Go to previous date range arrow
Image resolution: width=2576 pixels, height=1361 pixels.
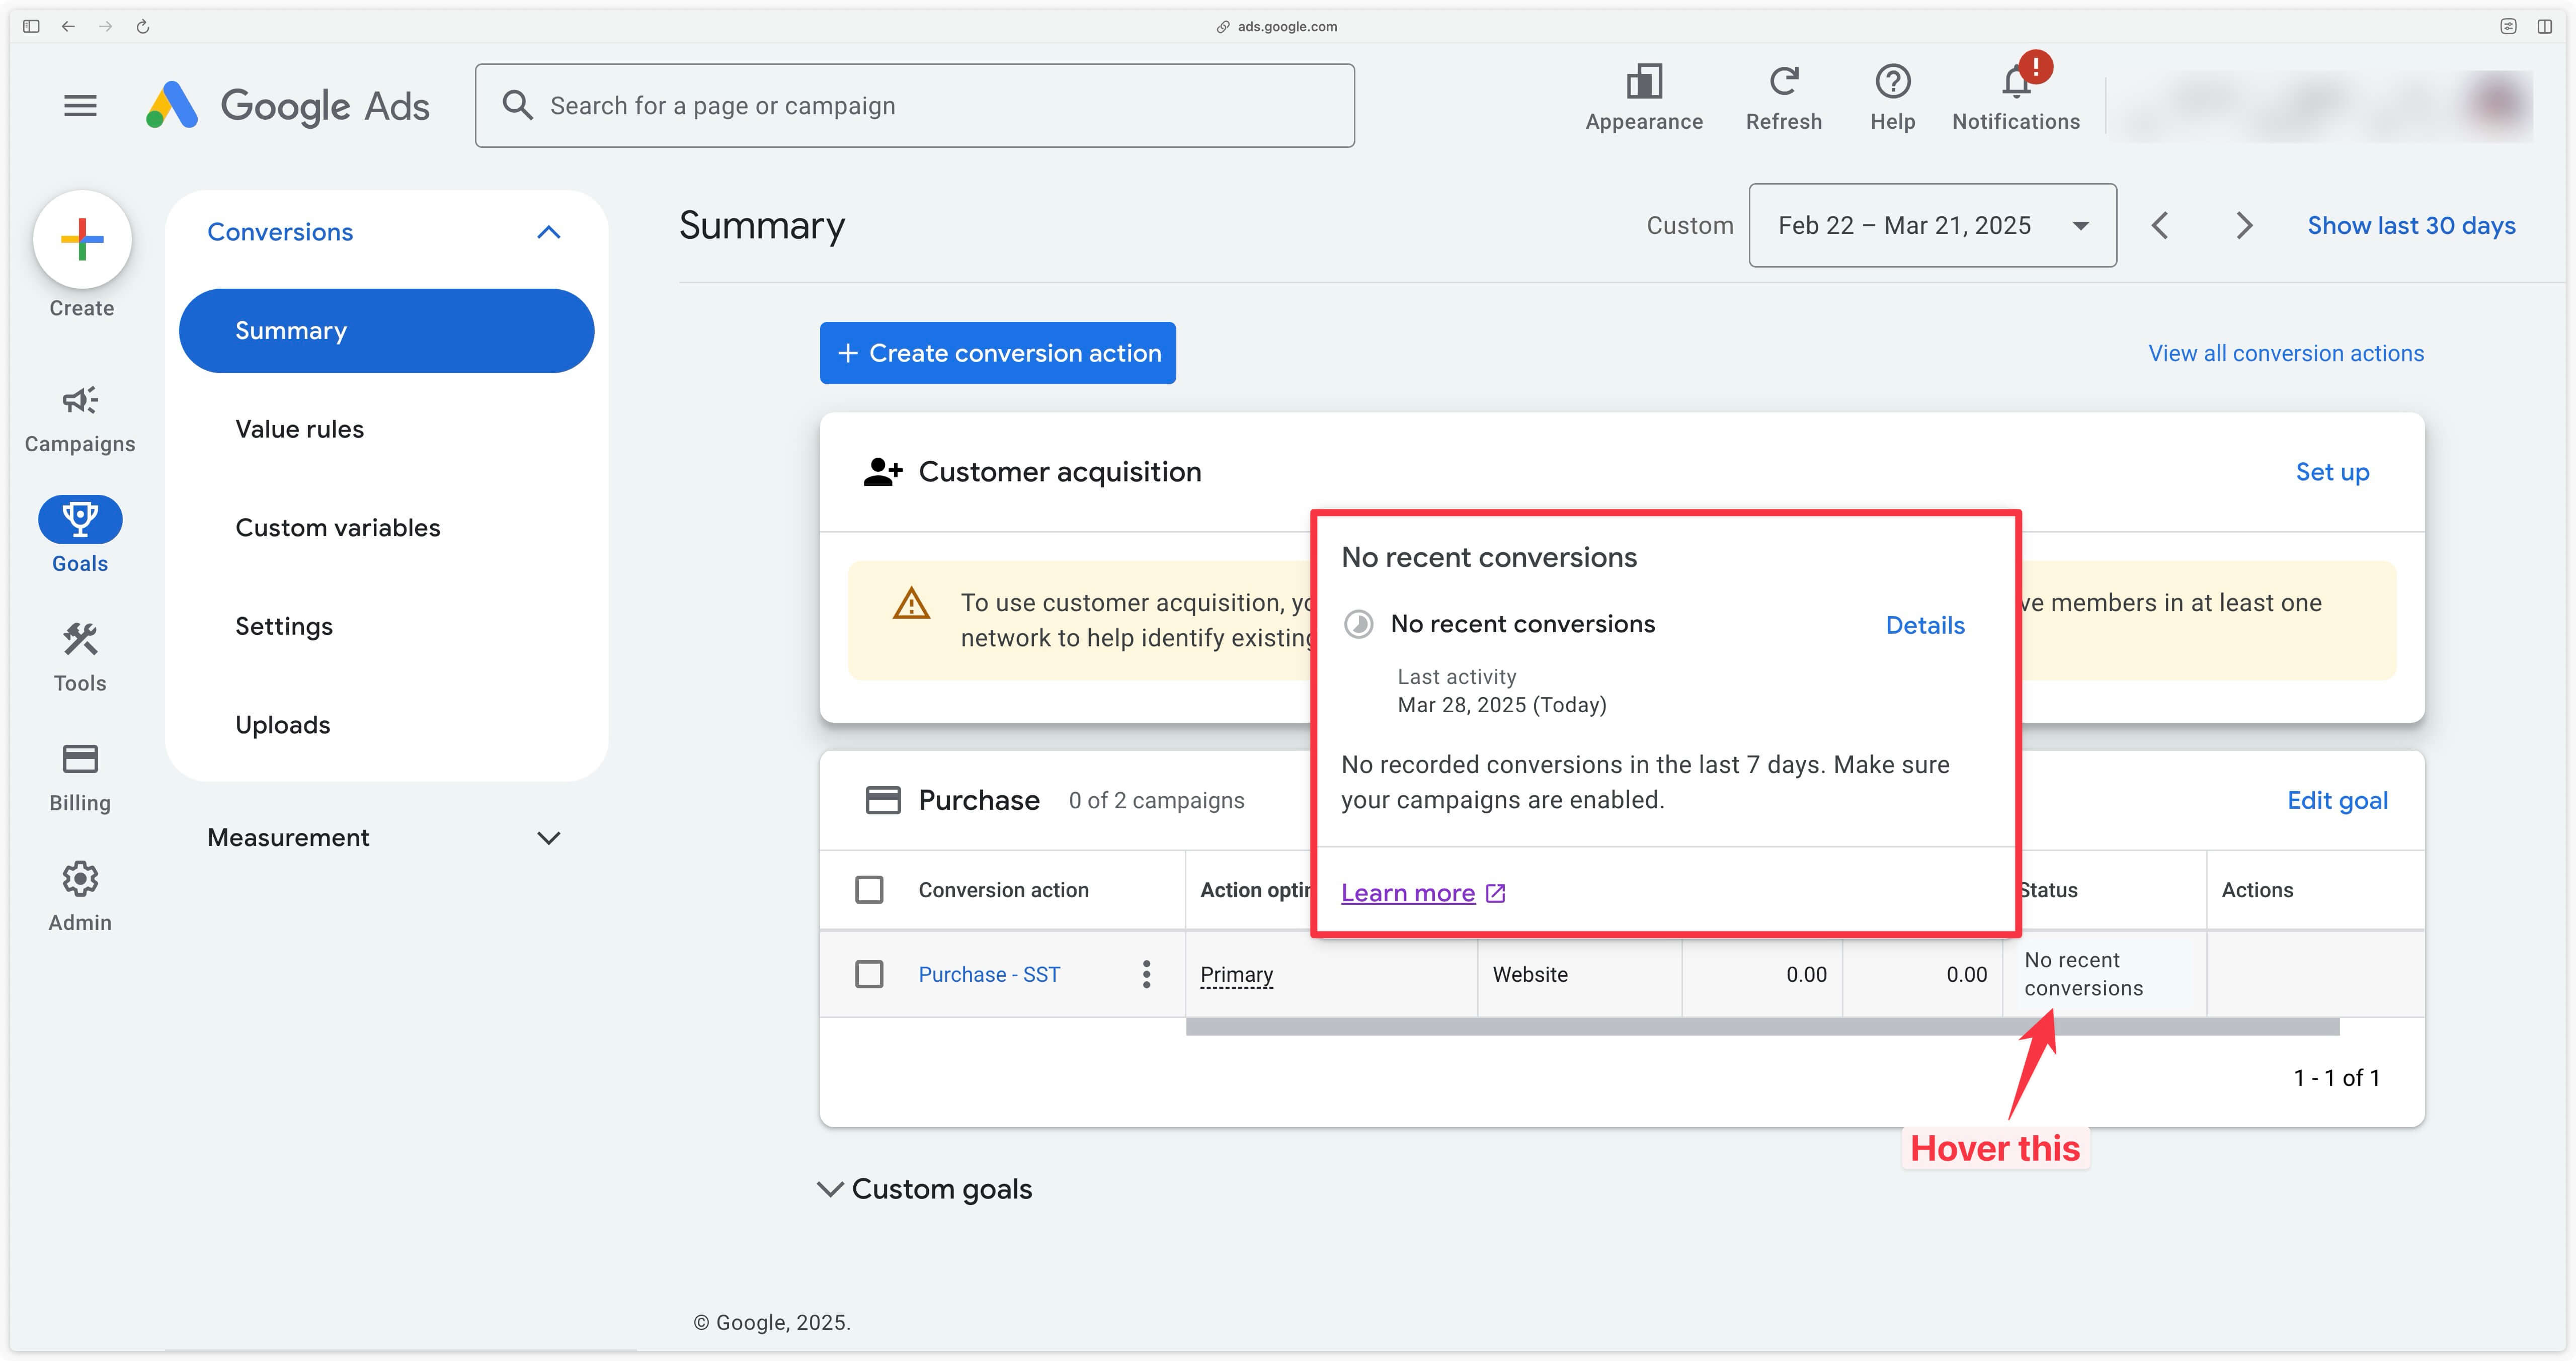click(x=2160, y=225)
